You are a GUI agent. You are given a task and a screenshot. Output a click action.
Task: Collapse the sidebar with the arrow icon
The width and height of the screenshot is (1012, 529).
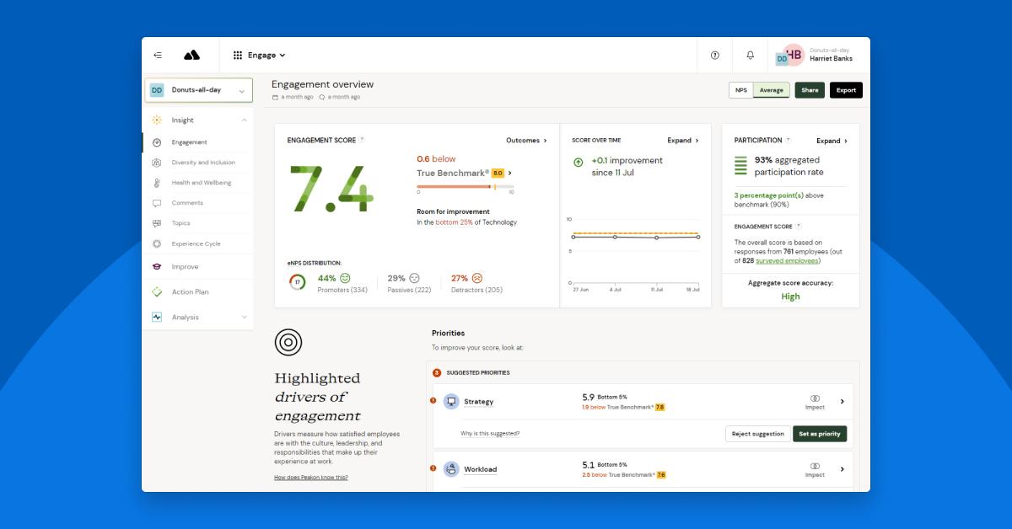[158, 55]
